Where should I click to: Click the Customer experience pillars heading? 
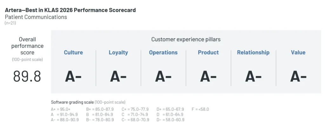[x=186, y=40]
